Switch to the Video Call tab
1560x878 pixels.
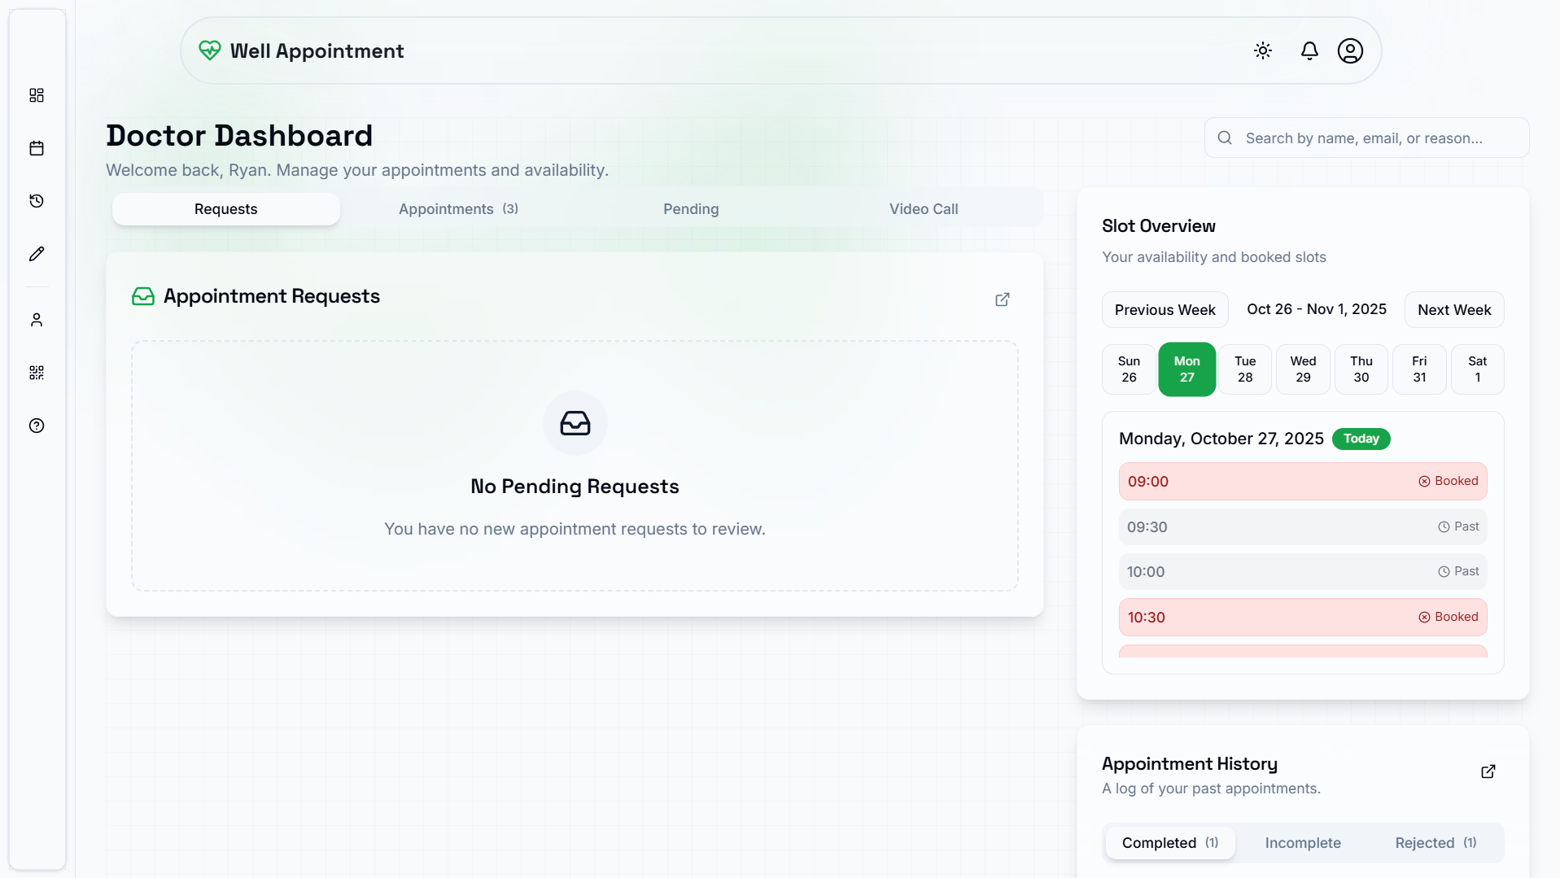[x=923, y=209]
